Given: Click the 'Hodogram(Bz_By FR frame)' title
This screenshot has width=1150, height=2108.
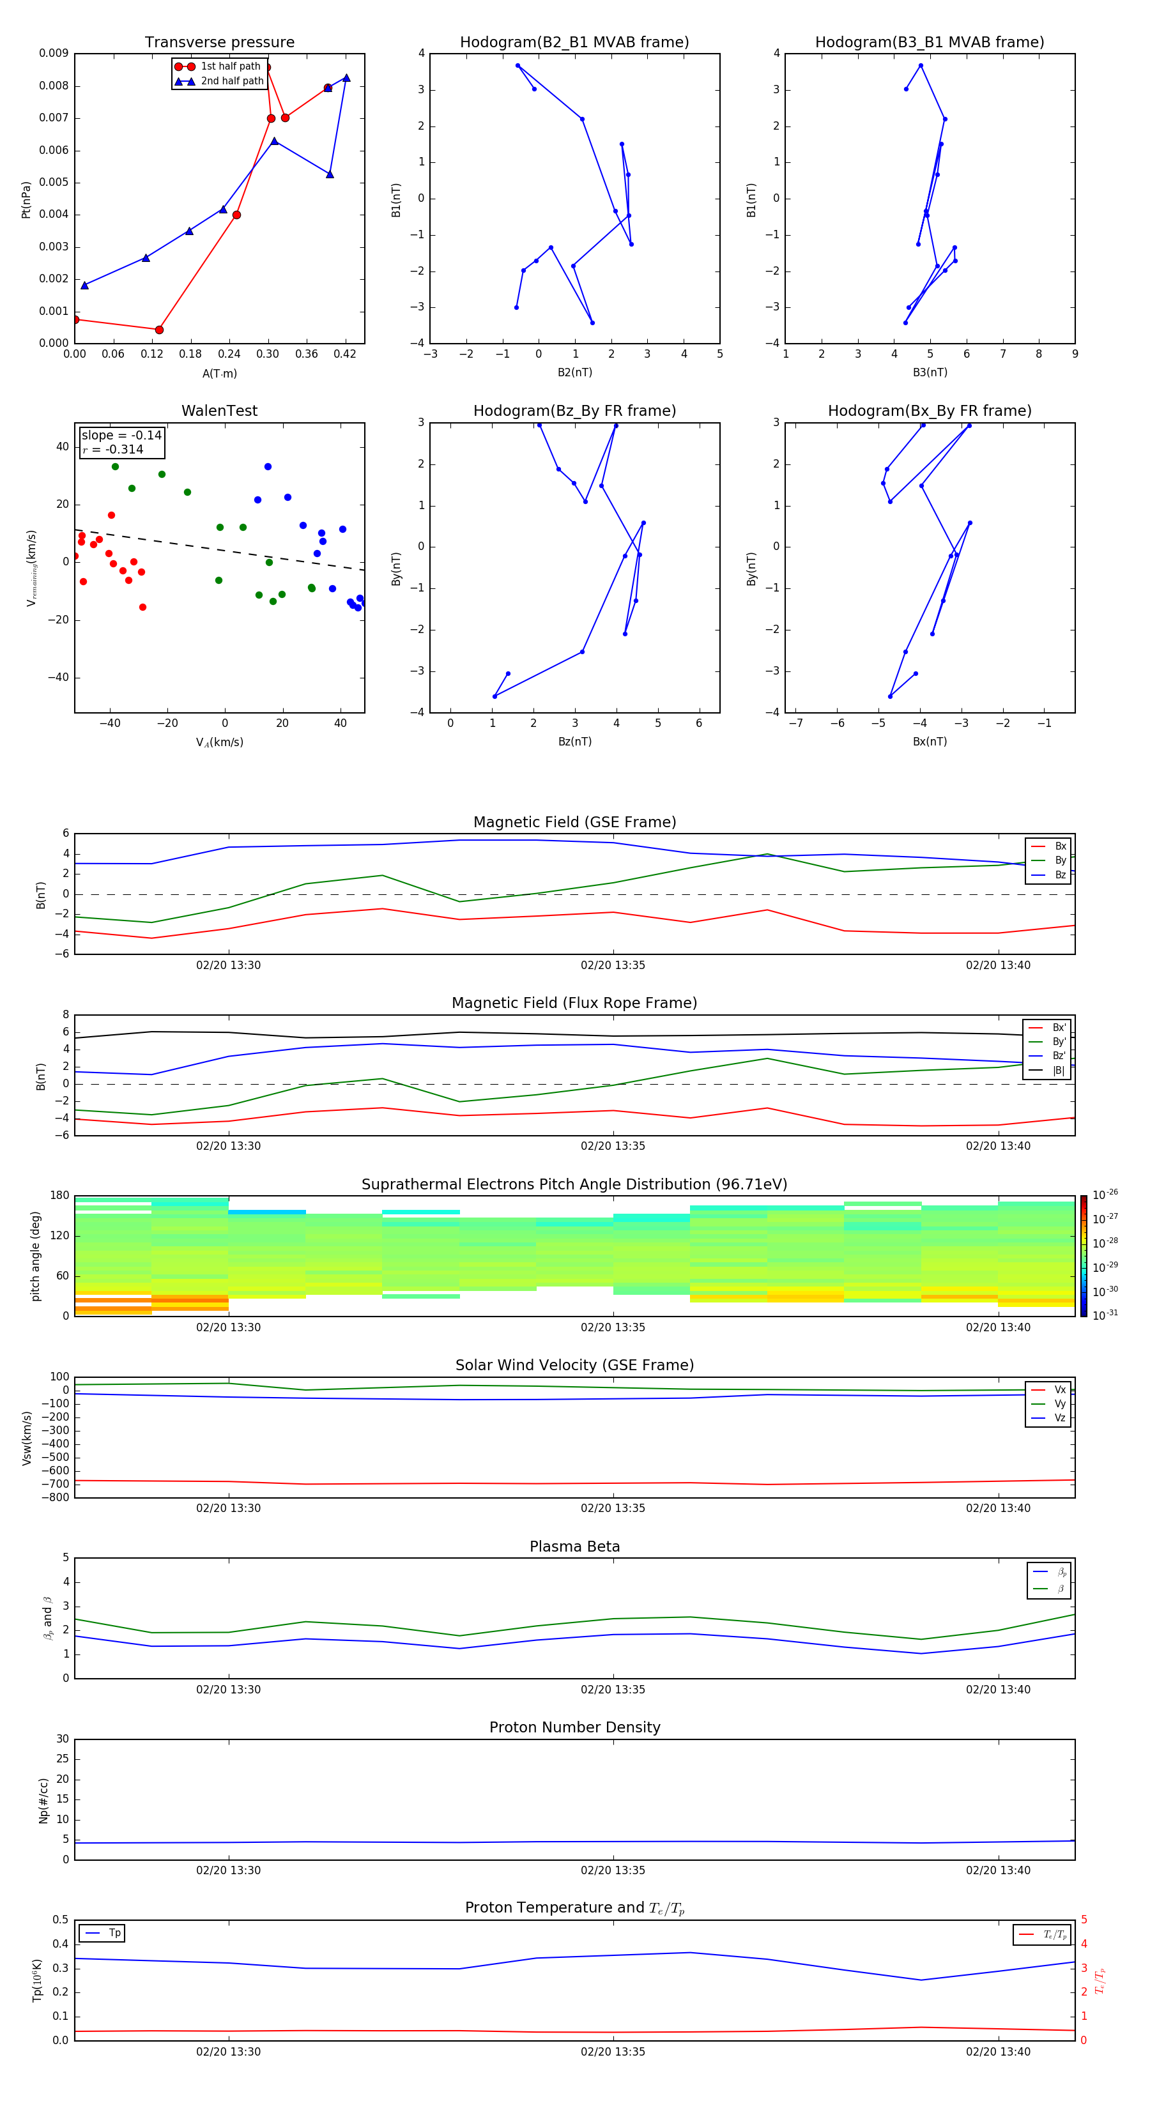Looking at the screenshot, I should tap(574, 411).
